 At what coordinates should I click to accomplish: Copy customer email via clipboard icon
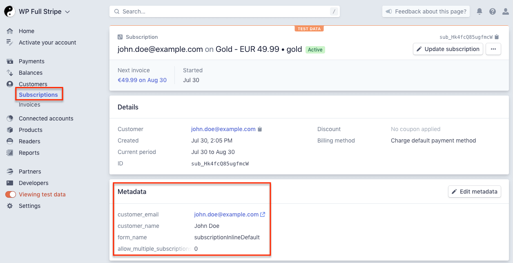(260, 129)
